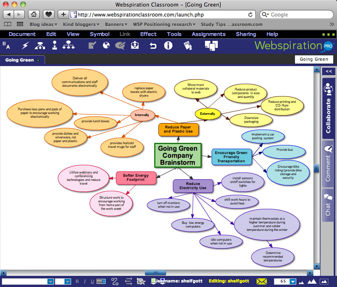Viewport: 337px width, 287px height.
Task: Toggle bold text formatting
Action: [x=77, y=281]
